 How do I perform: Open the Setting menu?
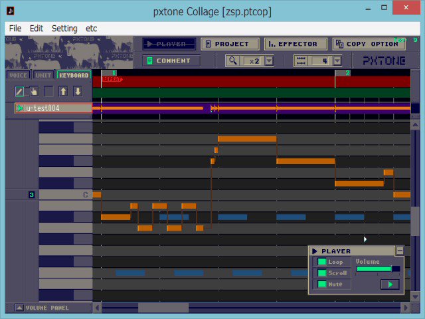click(x=64, y=29)
